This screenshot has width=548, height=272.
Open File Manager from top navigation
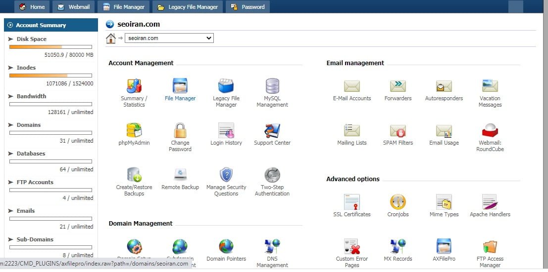124,6
